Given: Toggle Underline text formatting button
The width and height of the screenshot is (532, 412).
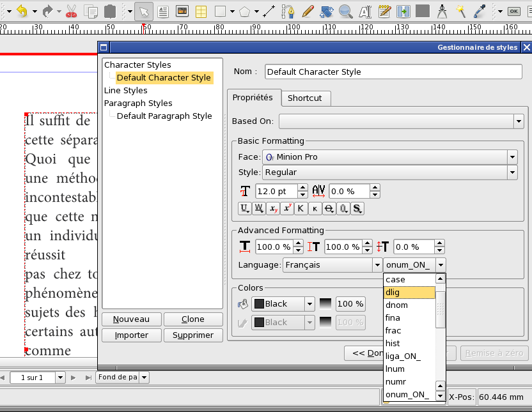Looking at the screenshot, I should pyautogui.click(x=245, y=208).
